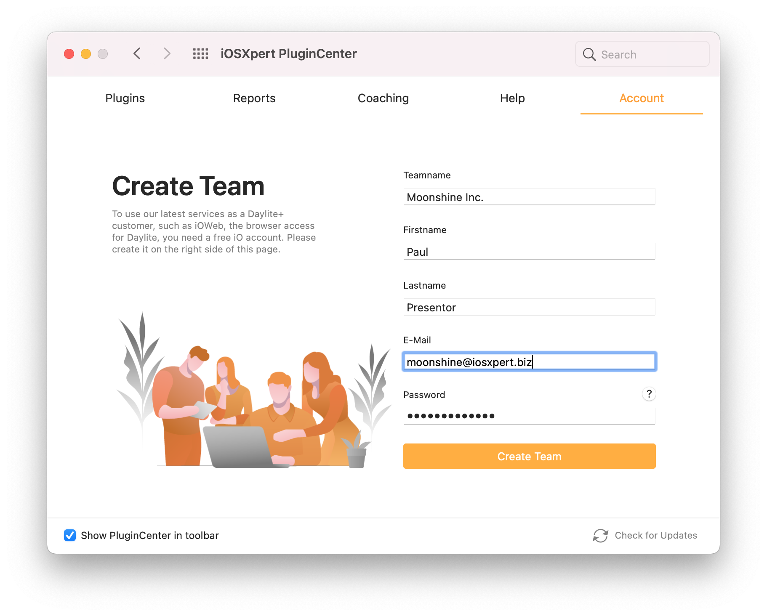Click the Teamname label
The image size is (767, 616).
click(x=427, y=175)
